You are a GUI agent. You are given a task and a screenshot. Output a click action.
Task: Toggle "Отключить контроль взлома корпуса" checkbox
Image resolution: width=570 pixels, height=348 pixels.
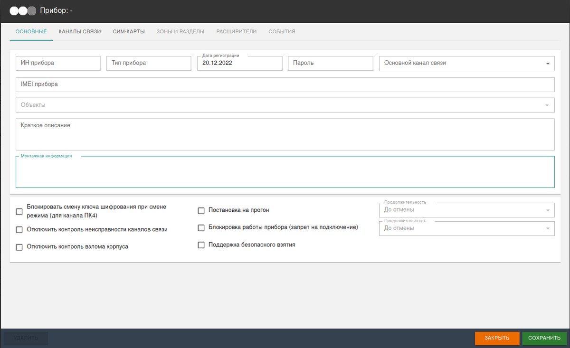click(19, 247)
